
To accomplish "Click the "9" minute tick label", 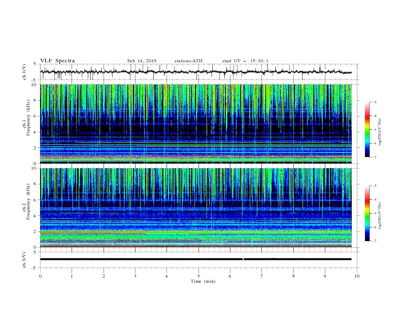I will pyautogui.click(x=325, y=276).
